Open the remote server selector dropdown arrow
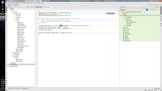The image size is (162, 91). click(x=147, y=10)
